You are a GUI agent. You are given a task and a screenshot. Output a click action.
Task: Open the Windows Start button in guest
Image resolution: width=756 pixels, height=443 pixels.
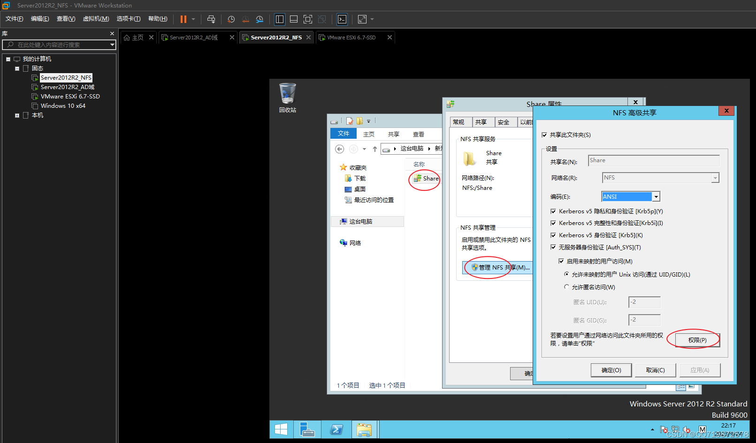pos(281,429)
